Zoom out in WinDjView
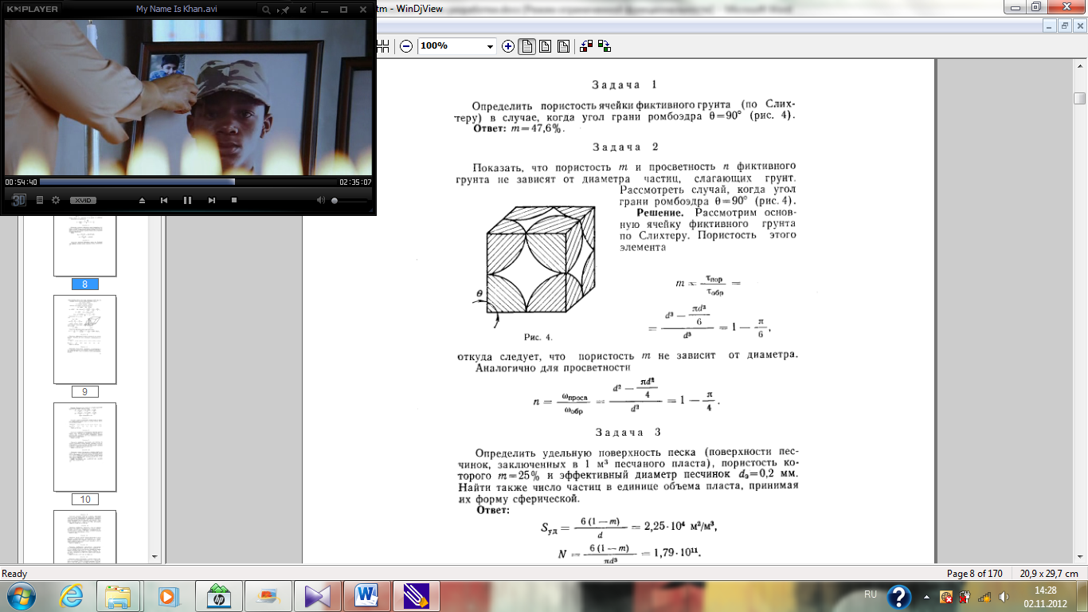Screen dimensions: 1088x612 (406, 46)
